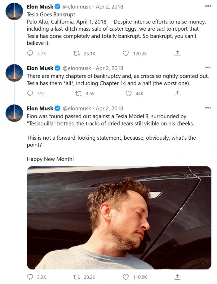Open more options on third tweet
217x284 pixels.
coord(208,108)
